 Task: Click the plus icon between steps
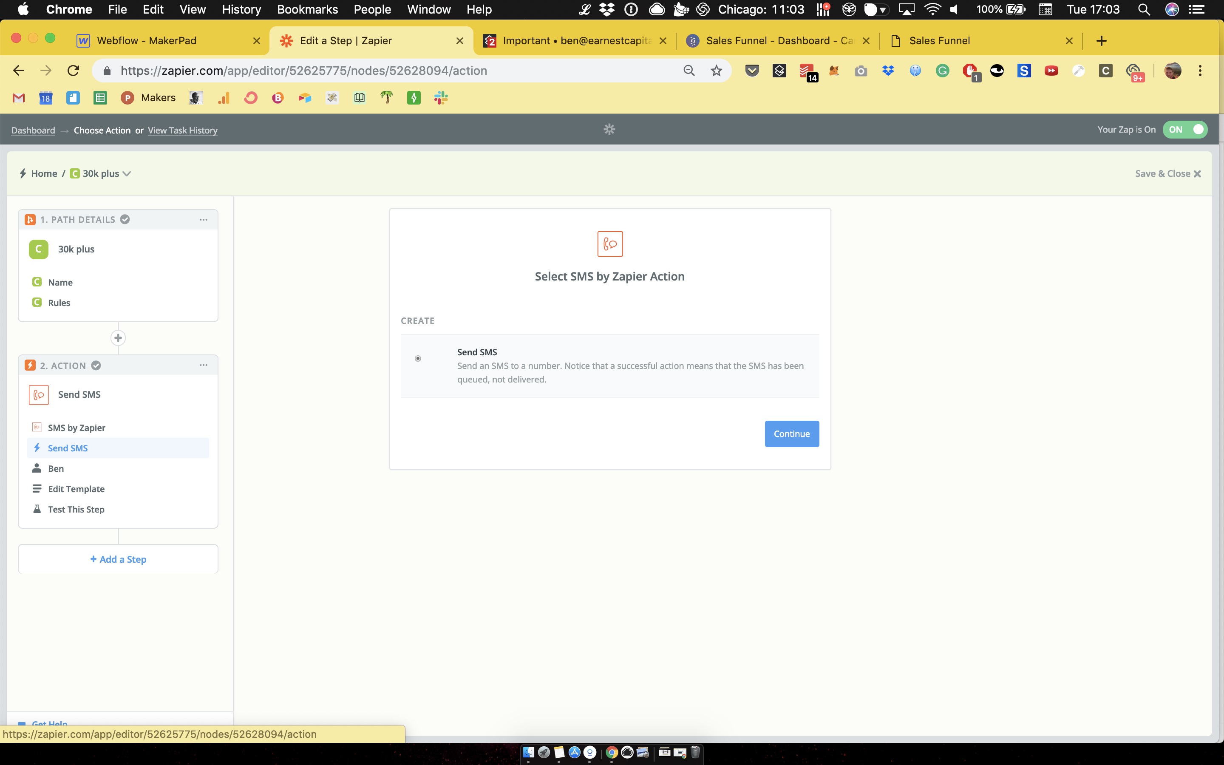[118, 338]
